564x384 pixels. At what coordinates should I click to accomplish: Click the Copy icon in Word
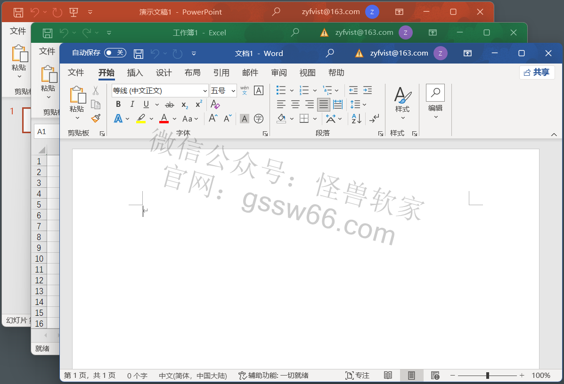[x=95, y=104]
